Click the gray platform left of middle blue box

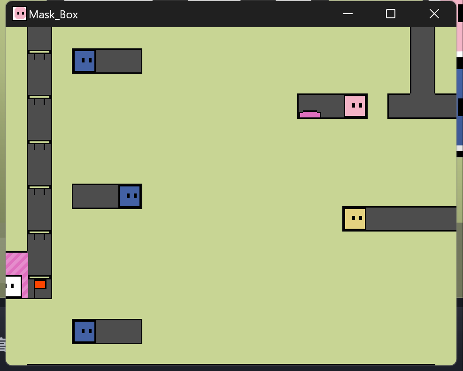click(96, 196)
